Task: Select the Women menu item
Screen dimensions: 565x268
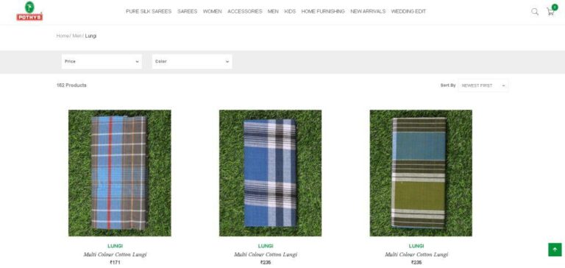Action: [x=212, y=12]
